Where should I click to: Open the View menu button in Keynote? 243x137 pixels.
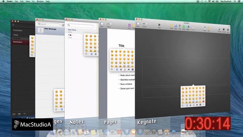pos(138,24)
